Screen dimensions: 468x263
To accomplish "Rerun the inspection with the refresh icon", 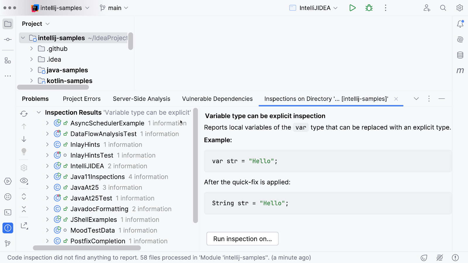I will pyautogui.click(x=24, y=114).
